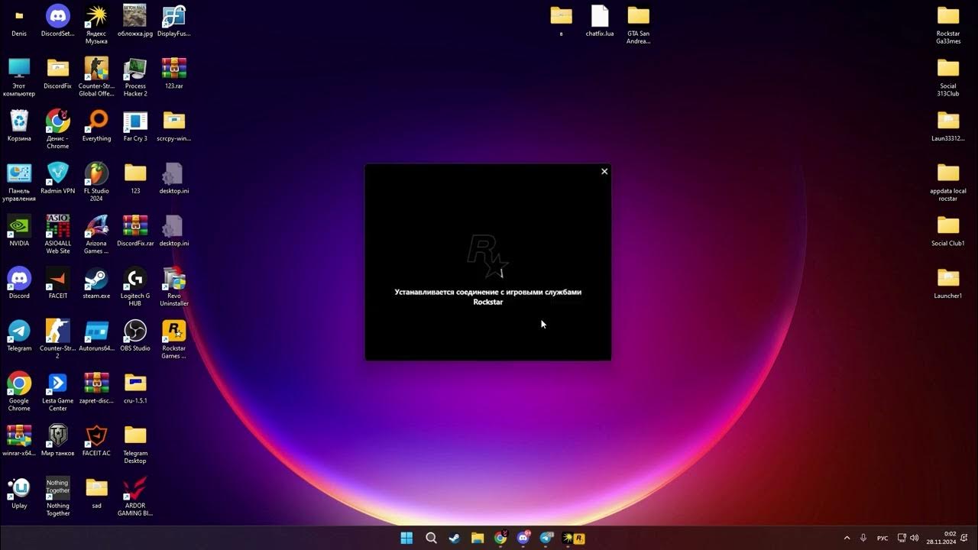Image resolution: width=978 pixels, height=550 pixels.
Task: Launch Telegram desktop shortcut
Action: click(19, 335)
